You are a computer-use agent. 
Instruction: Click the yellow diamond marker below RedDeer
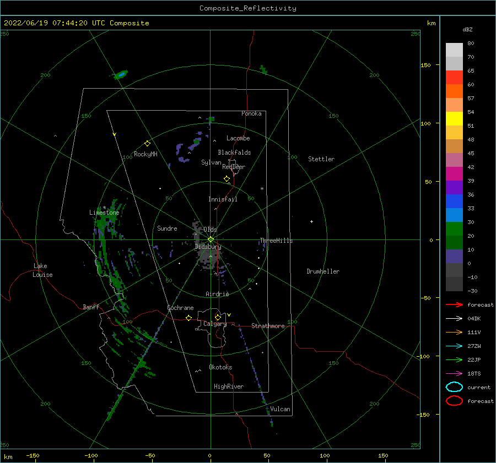227,179
